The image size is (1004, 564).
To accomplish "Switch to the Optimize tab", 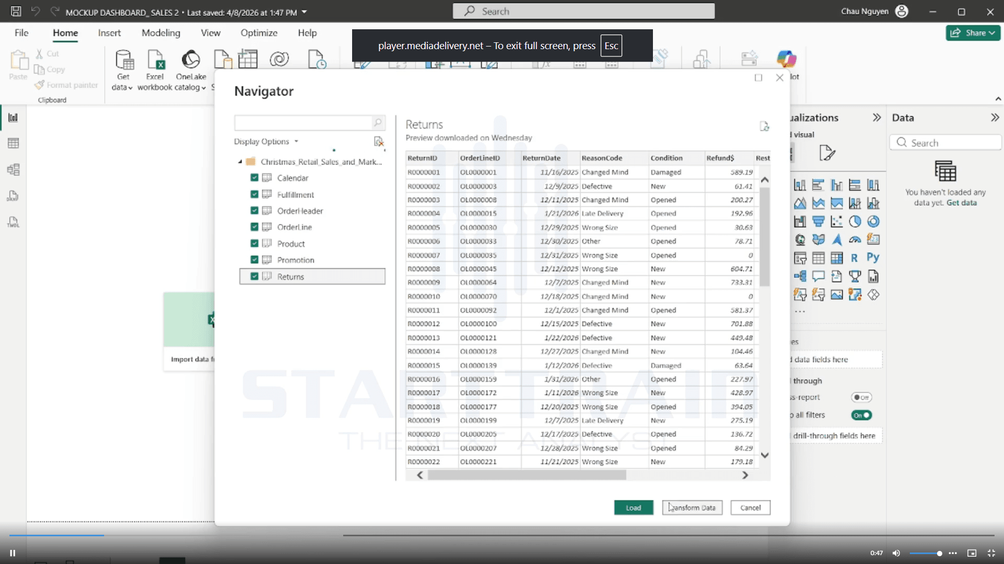I will coord(259,32).
